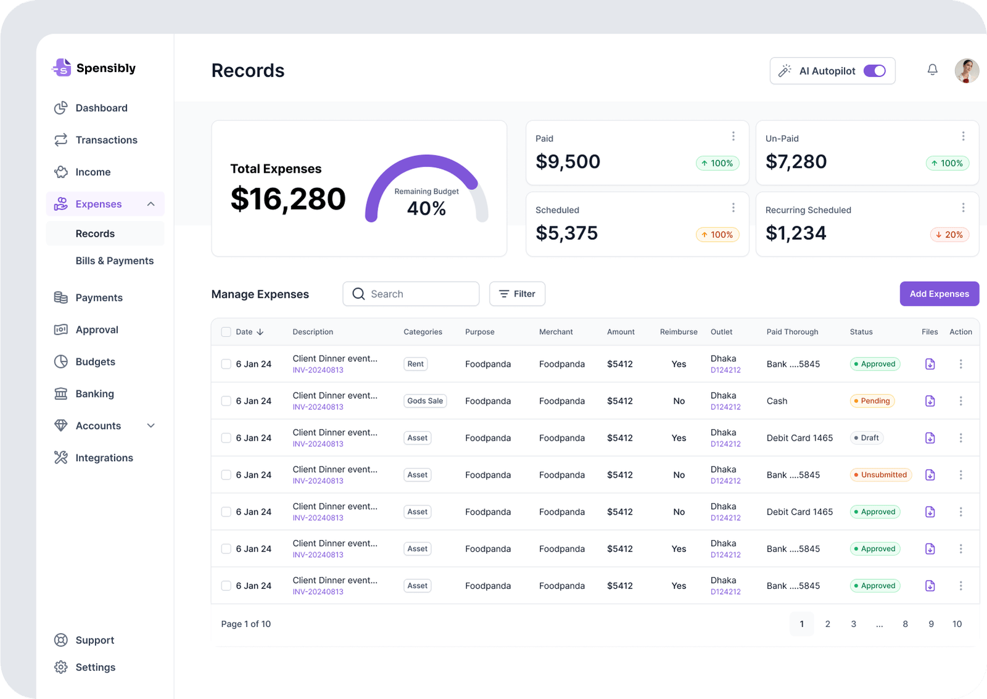
Task: Collapse the Expenses menu chevron
Action: (151, 204)
